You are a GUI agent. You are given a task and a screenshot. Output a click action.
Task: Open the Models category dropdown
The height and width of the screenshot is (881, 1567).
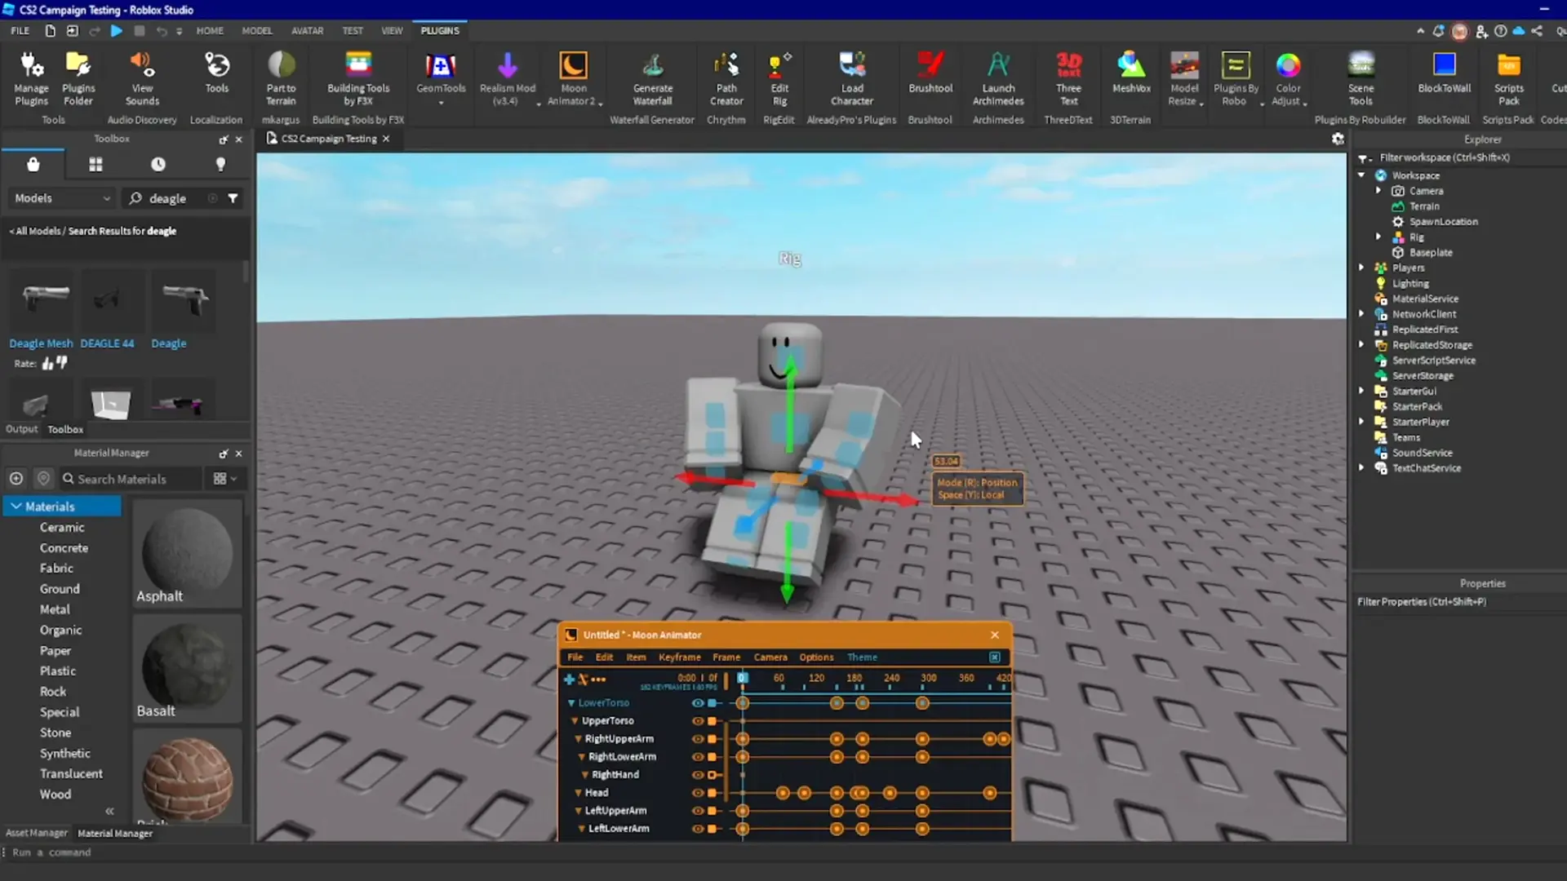62,198
